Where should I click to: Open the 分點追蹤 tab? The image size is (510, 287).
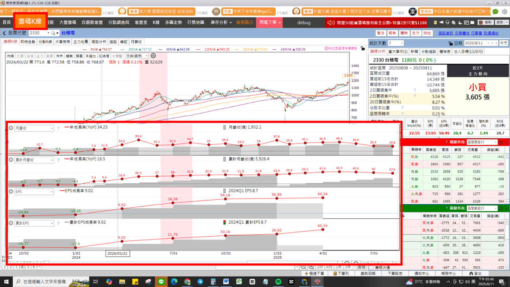tap(429, 51)
